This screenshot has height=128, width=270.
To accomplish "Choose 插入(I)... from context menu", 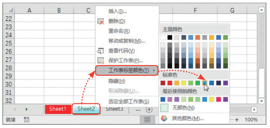I will coord(118,11).
